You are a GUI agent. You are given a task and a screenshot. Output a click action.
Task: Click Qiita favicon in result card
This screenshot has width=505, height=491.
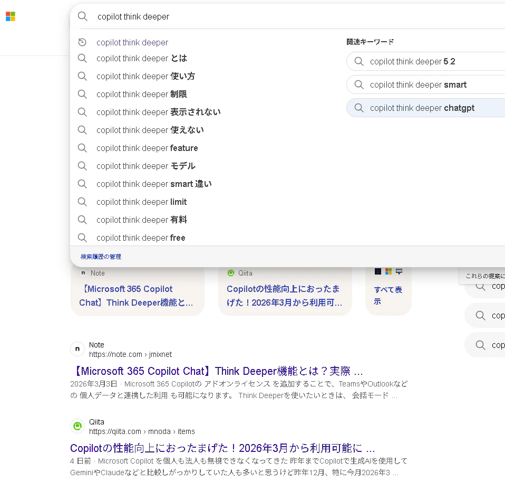tap(230, 273)
